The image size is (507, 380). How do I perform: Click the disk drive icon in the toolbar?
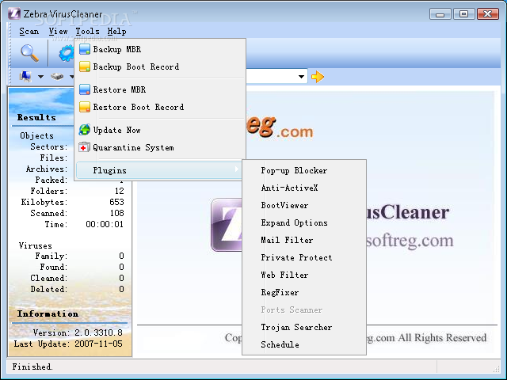tap(57, 77)
